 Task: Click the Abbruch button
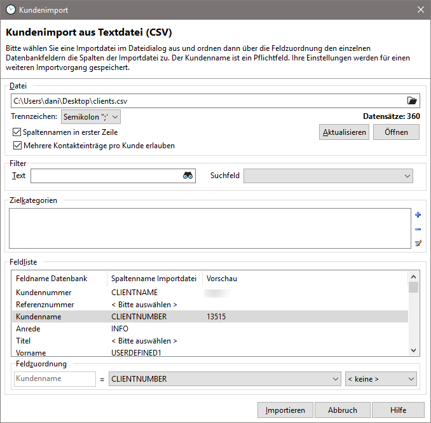tap(341, 410)
